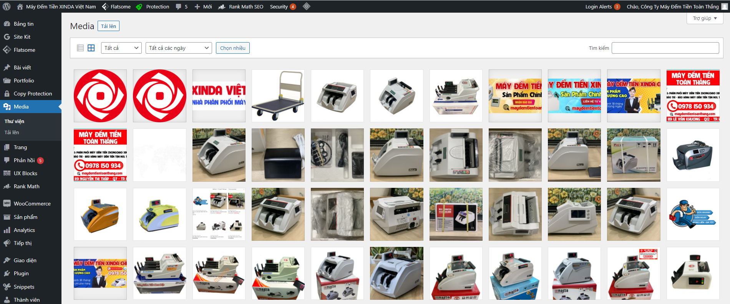The width and height of the screenshot is (730, 304).
Task: Switch to list view icon
Action: click(80, 48)
